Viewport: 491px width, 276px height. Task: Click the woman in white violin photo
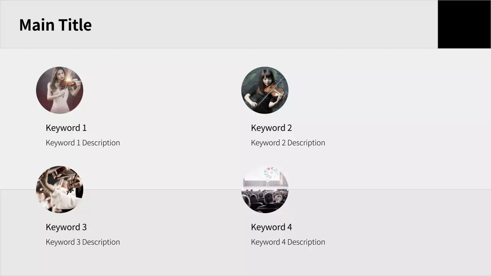pyautogui.click(x=59, y=90)
